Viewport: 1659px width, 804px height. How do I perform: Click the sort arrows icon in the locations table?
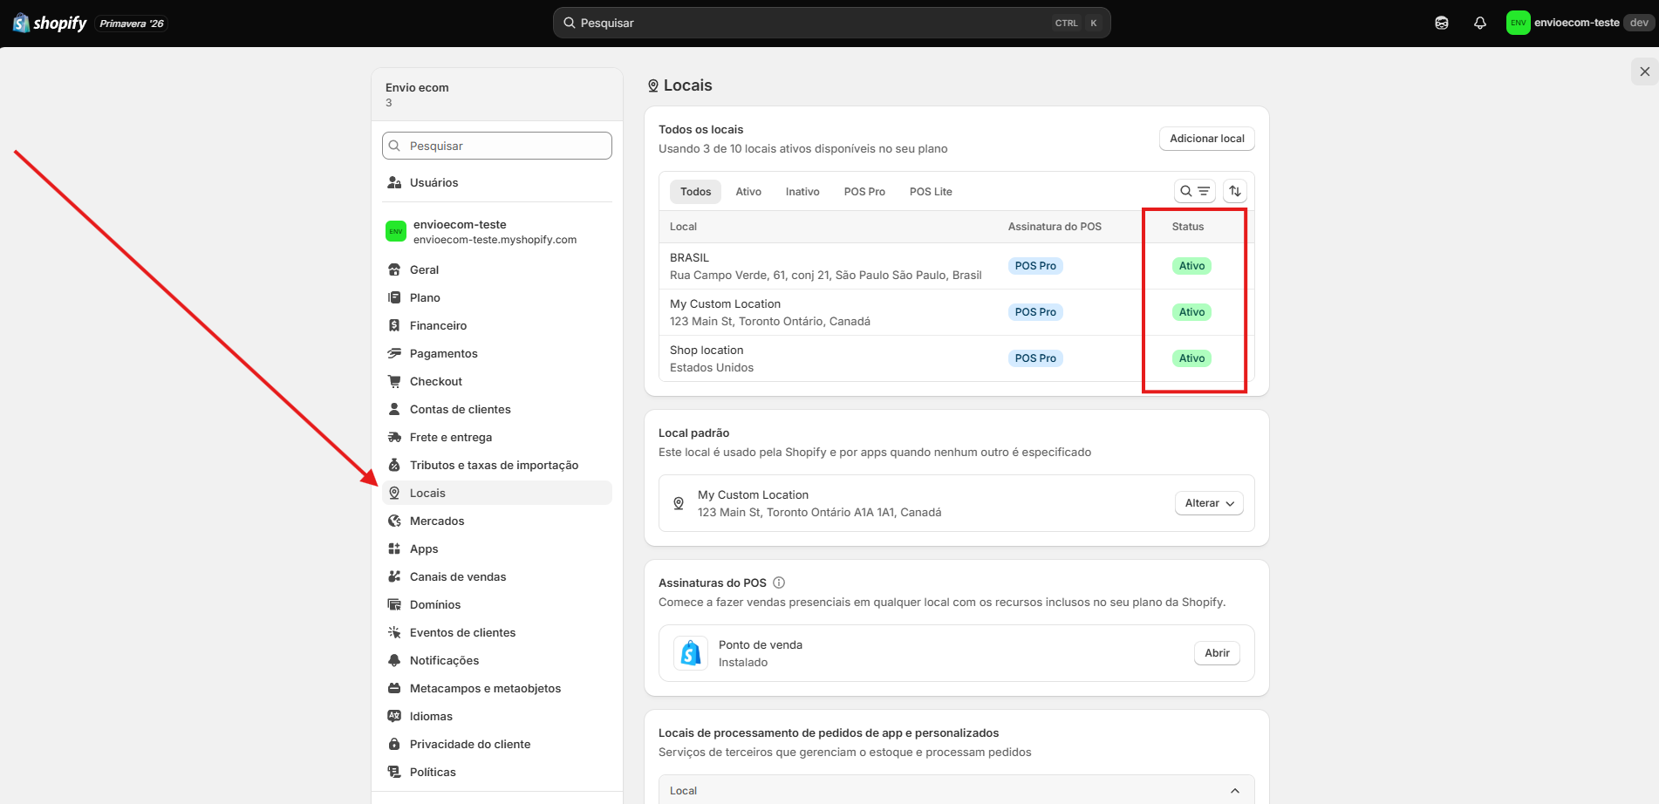pyautogui.click(x=1235, y=191)
